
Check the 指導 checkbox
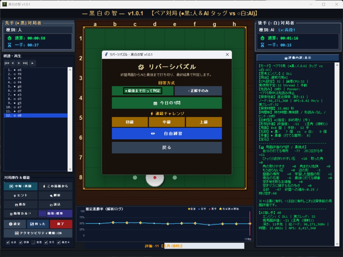point(33,242)
